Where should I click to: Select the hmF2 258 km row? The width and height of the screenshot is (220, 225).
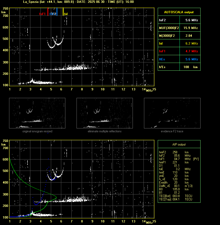[174, 152]
